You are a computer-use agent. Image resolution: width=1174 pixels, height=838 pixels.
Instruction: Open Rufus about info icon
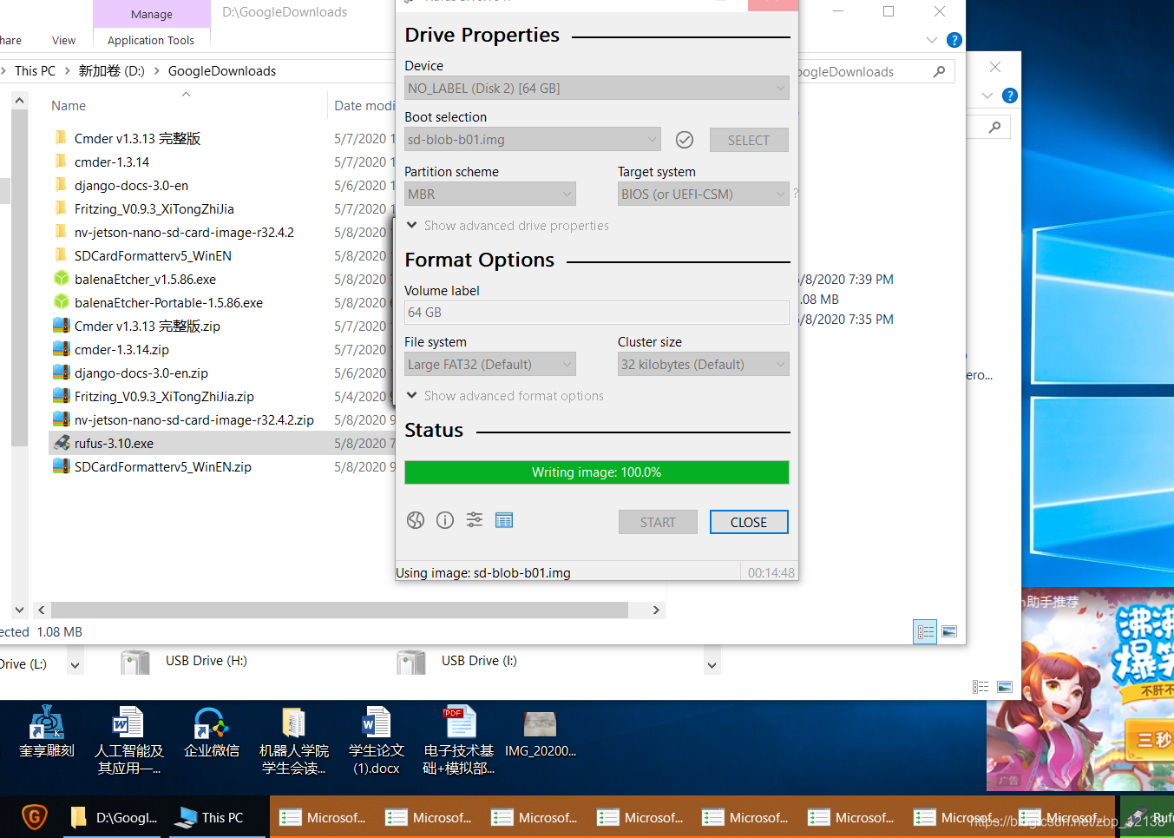[x=445, y=520]
